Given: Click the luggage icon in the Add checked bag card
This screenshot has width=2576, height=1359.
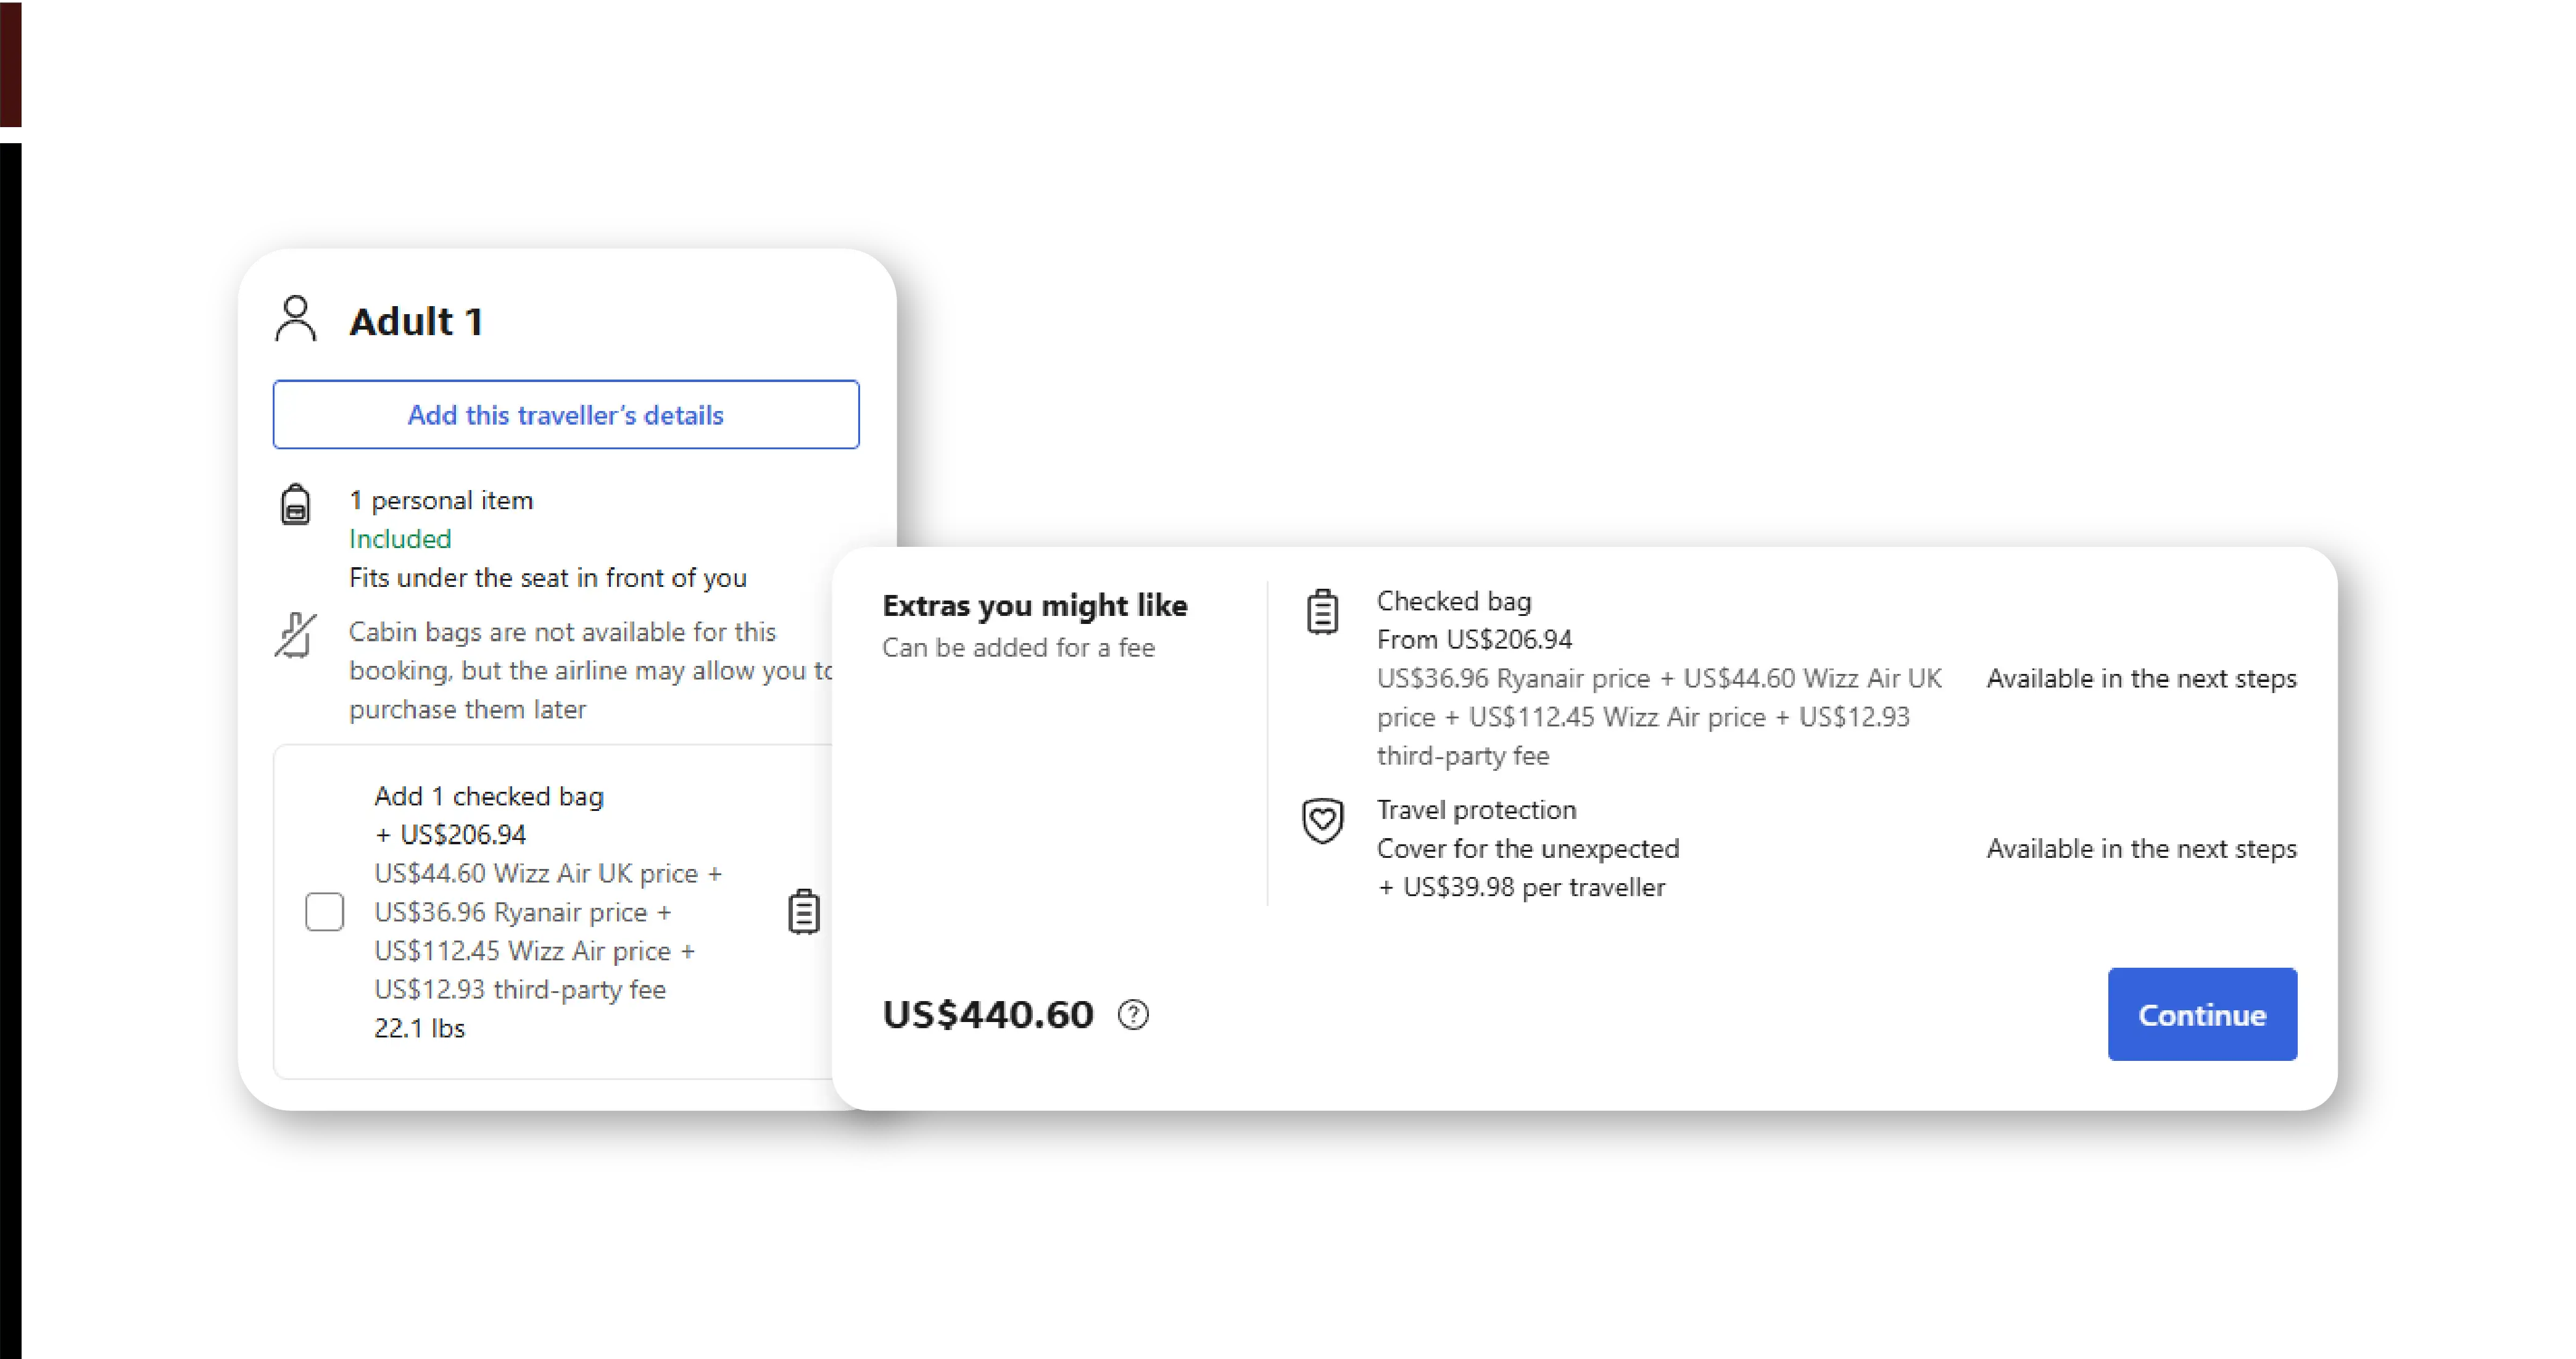Looking at the screenshot, I should pyautogui.click(x=803, y=911).
